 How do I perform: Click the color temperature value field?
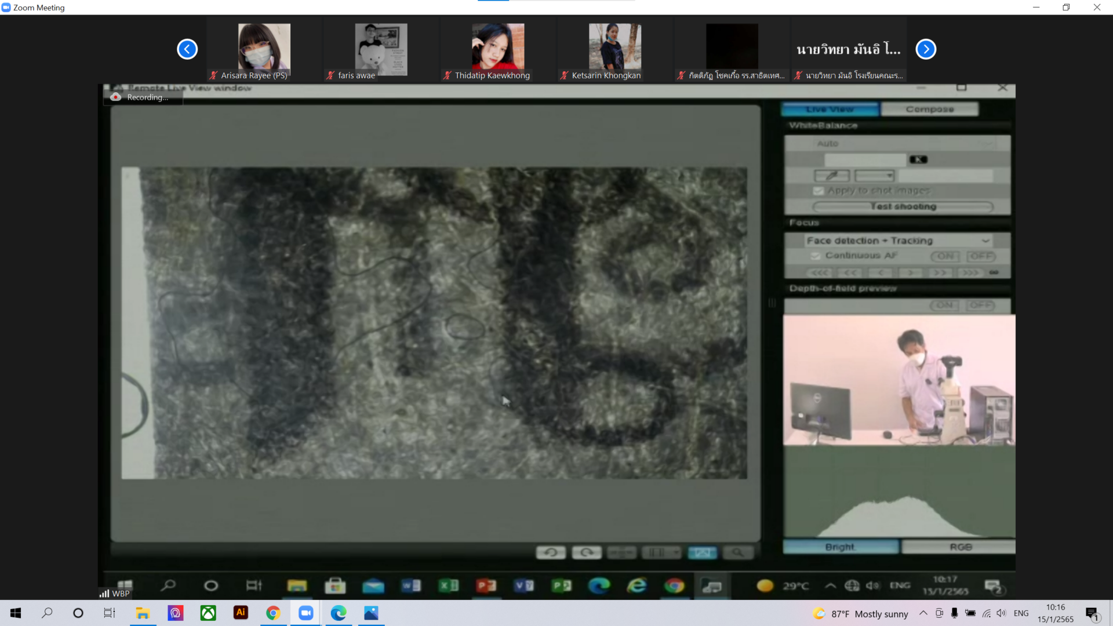click(x=865, y=159)
